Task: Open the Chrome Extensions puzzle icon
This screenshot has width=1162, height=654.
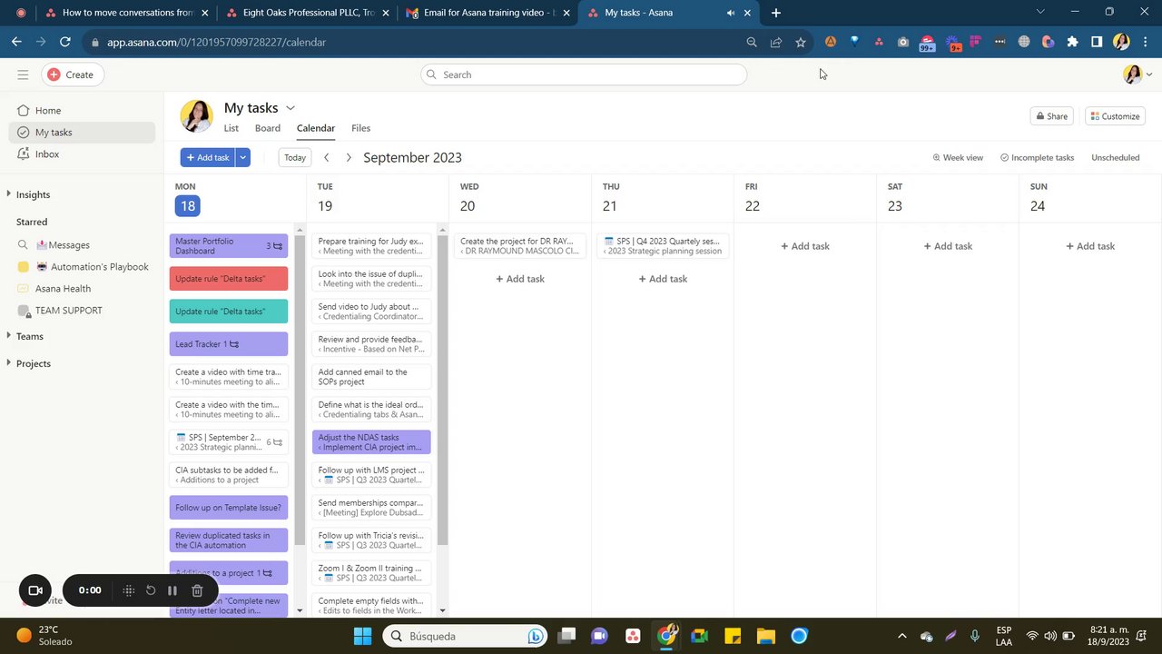Action: [1072, 42]
